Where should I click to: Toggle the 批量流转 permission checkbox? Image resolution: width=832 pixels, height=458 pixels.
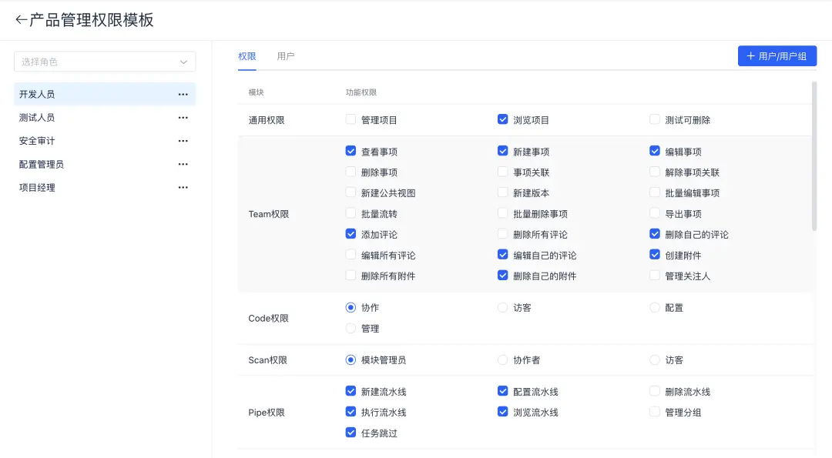click(x=351, y=214)
